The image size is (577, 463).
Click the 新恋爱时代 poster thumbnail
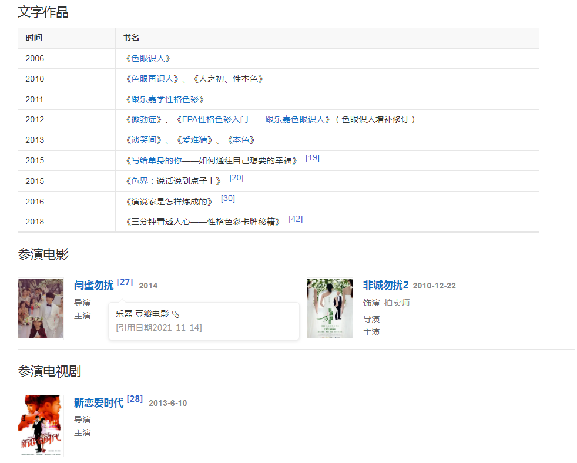(41, 426)
